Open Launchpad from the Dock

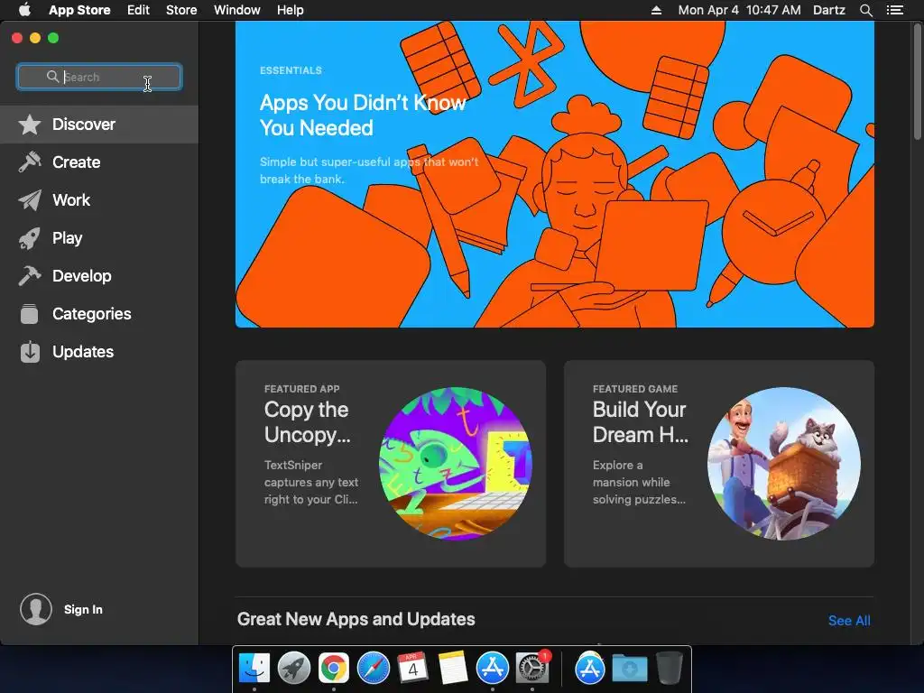[x=294, y=669]
